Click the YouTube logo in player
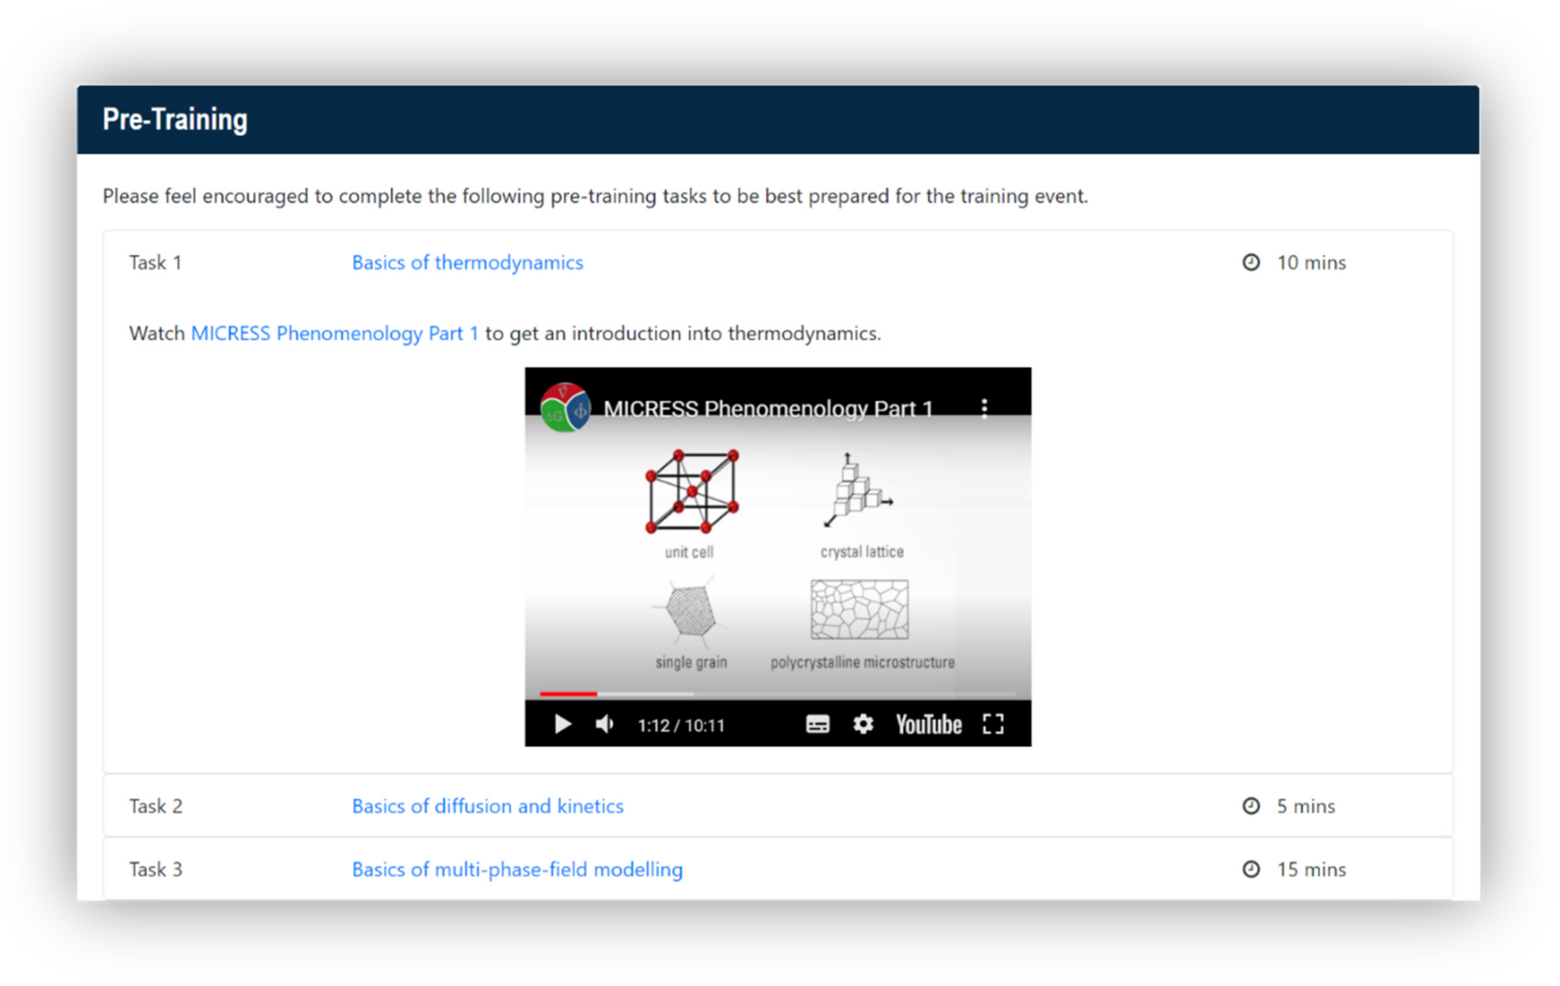 (x=928, y=724)
